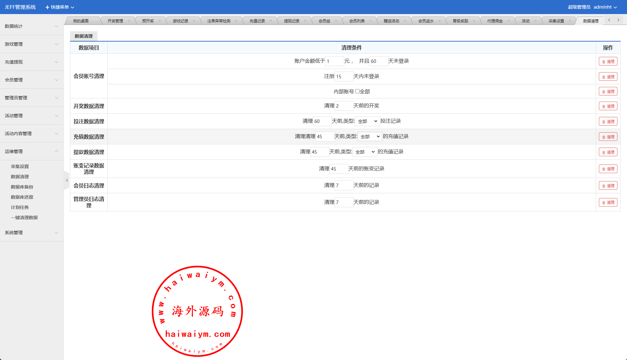Open the 投注记录 type dropdown
Viewport: 627px width, 360px height.
coord(367,121)
